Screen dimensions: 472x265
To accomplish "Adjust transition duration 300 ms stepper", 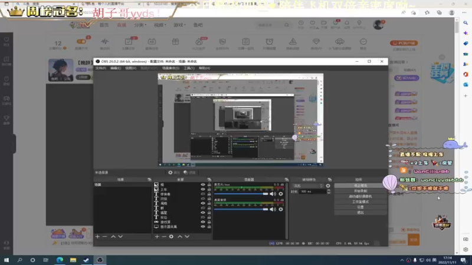I will 329,191.
